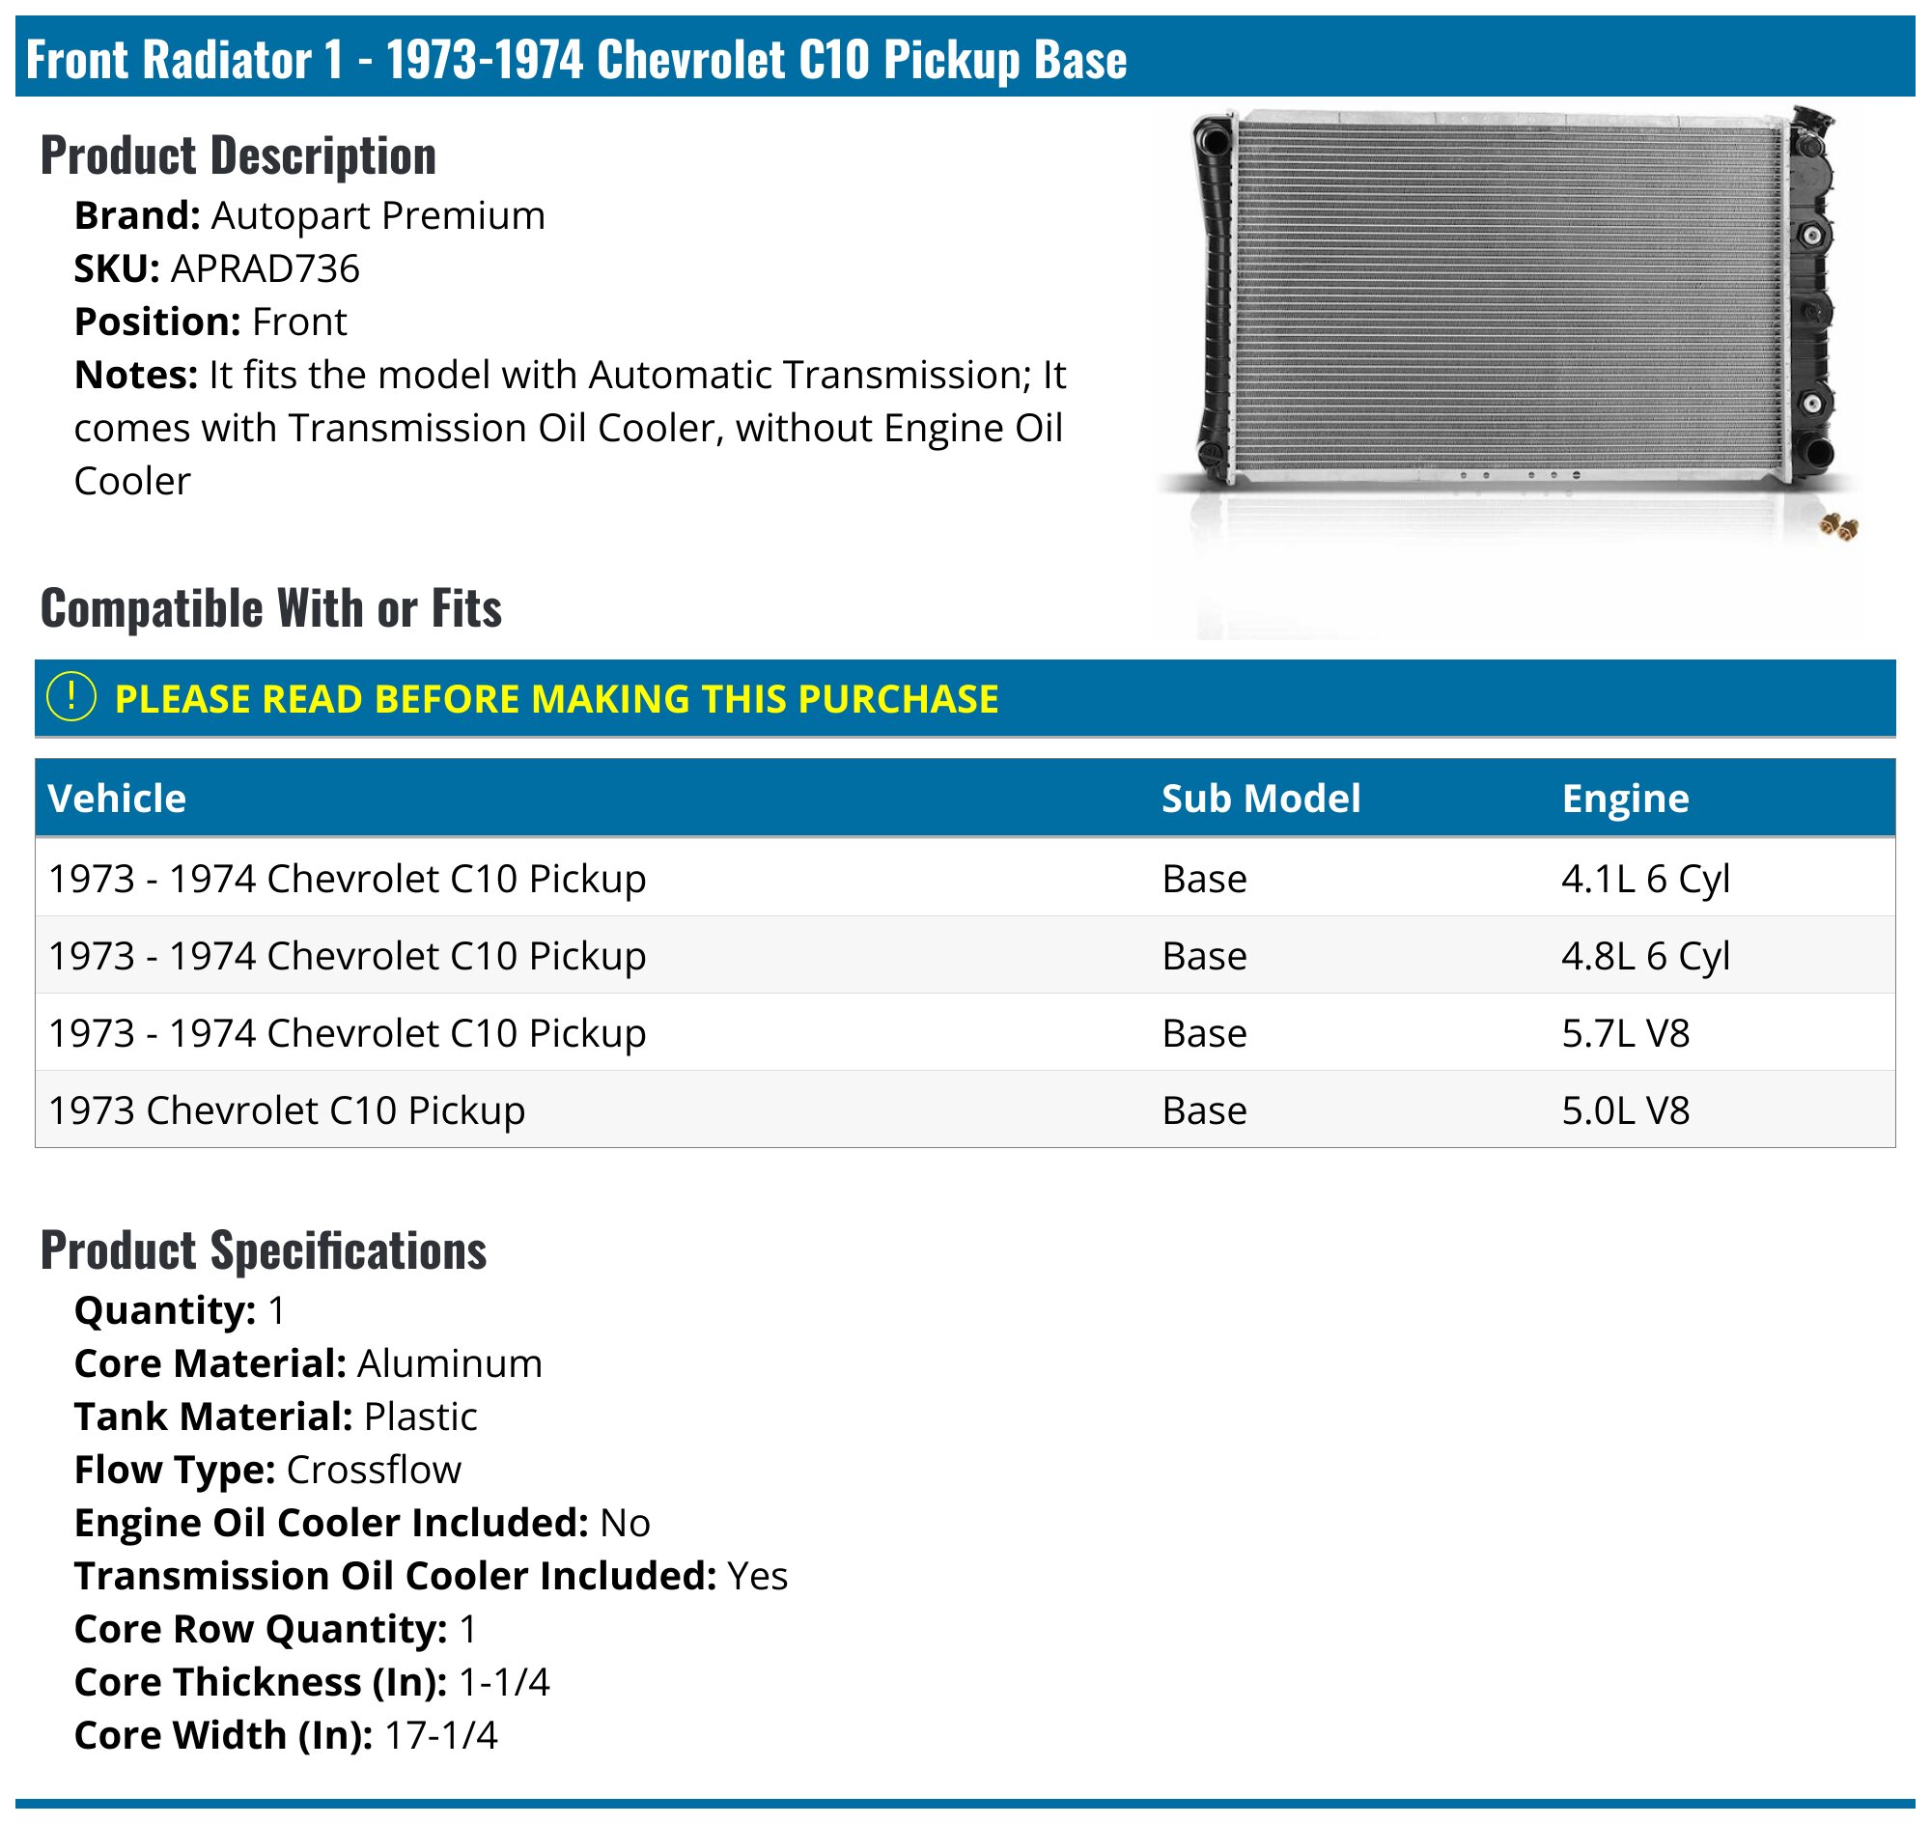Image resolution: width=1931 pixels, height=1824 pixels.
Task: Click the Front Radiator title bar
Action: pyautogui.click(x=965, y=57)
